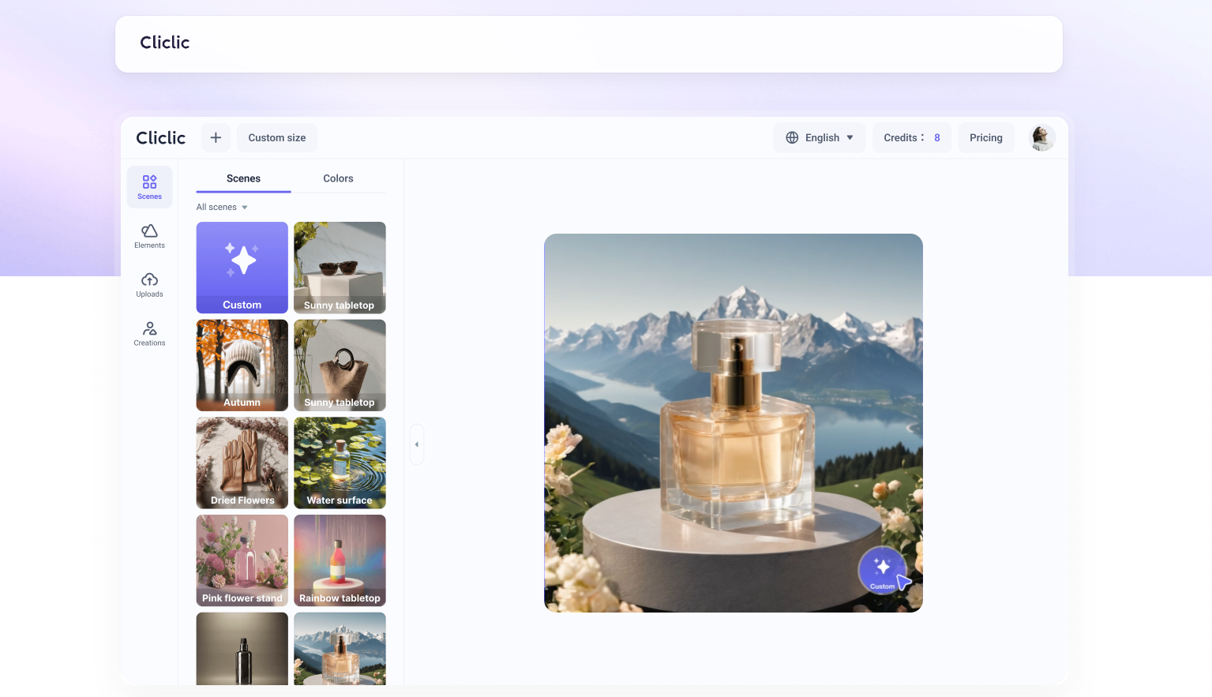Screen dimensions: 1212x697
Task: Click the Custom size button
Action: (277, 137)
